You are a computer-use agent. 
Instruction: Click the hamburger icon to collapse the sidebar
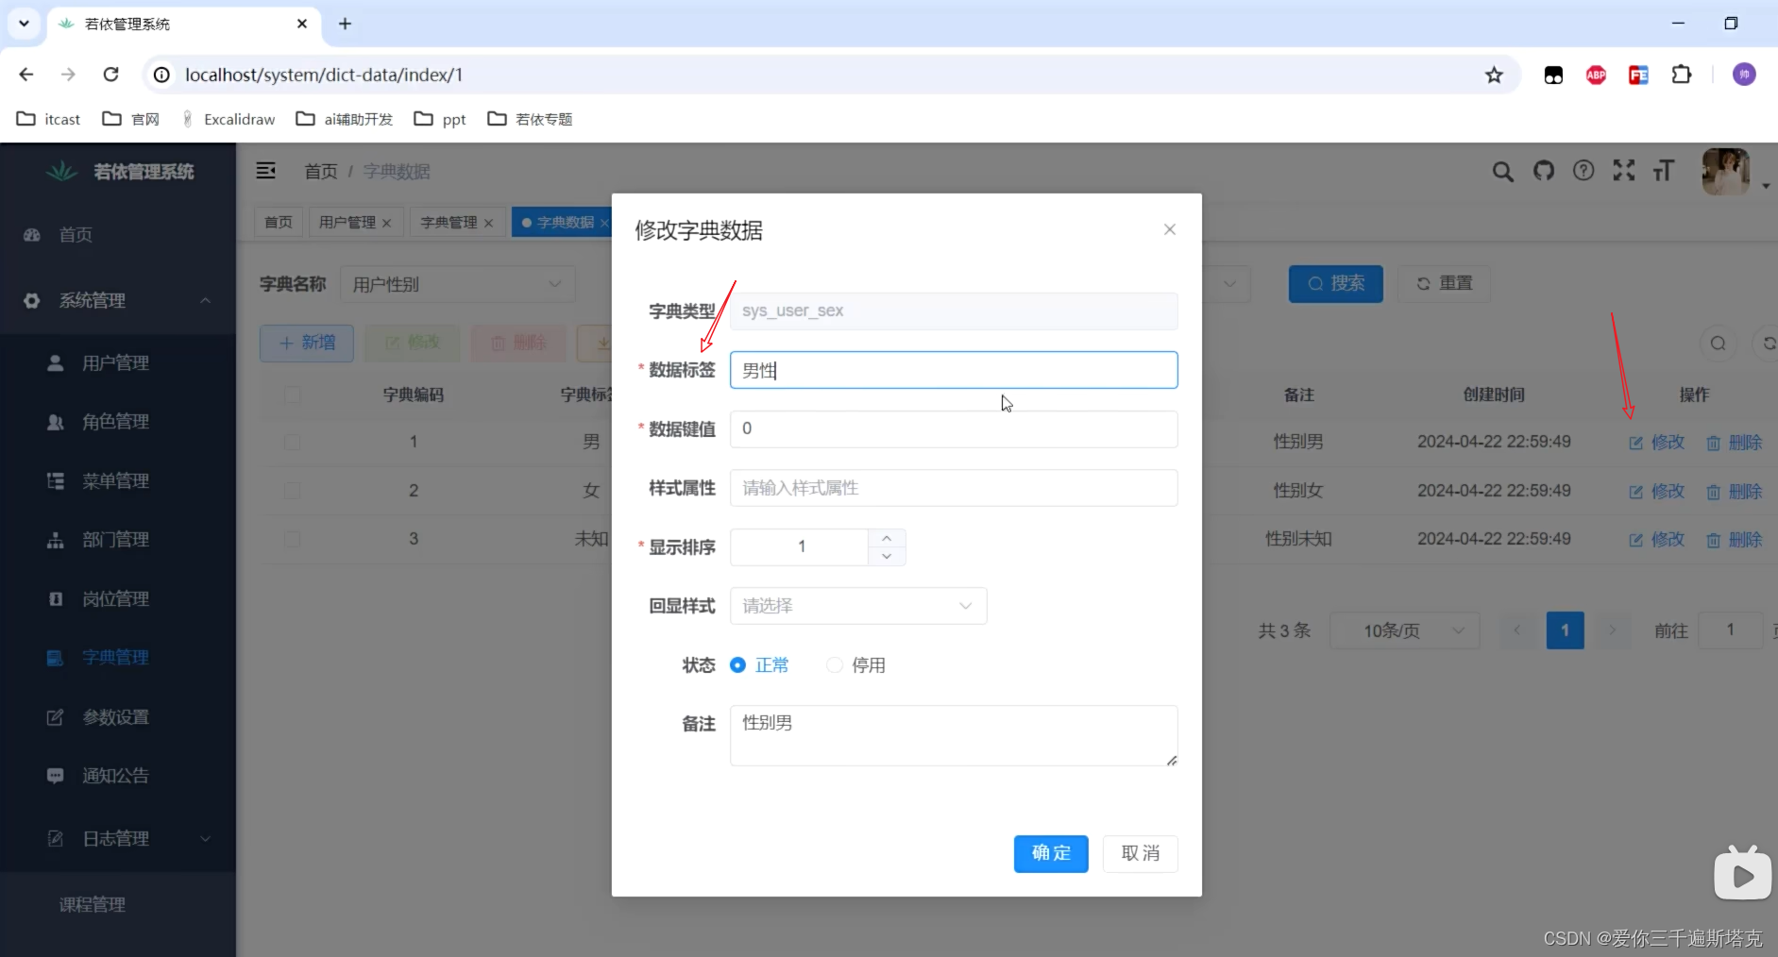pos(266,171)
